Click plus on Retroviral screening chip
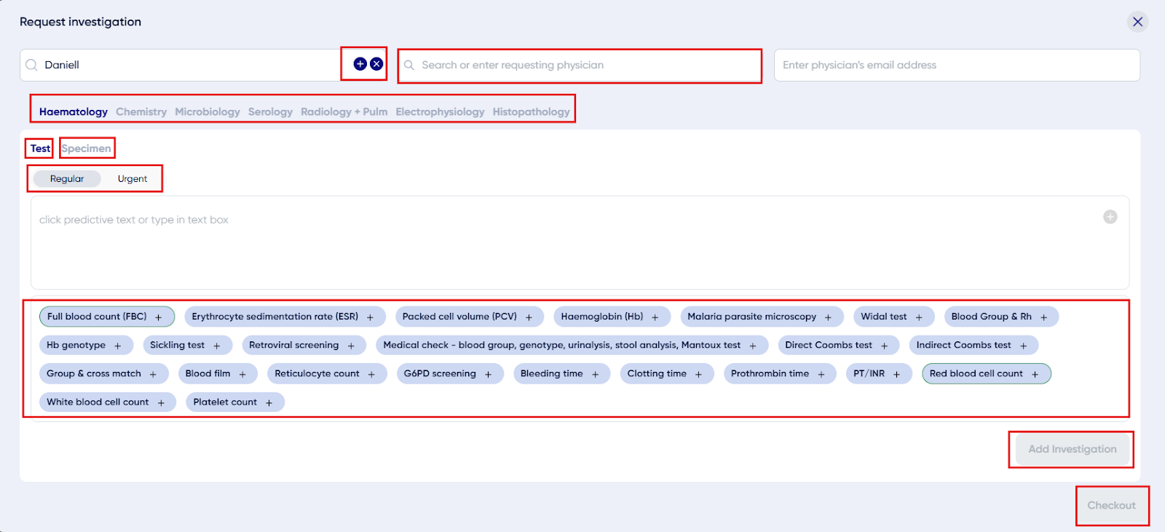The width and height of the screenshot is (1165, 532). click(x=351, y=346)
